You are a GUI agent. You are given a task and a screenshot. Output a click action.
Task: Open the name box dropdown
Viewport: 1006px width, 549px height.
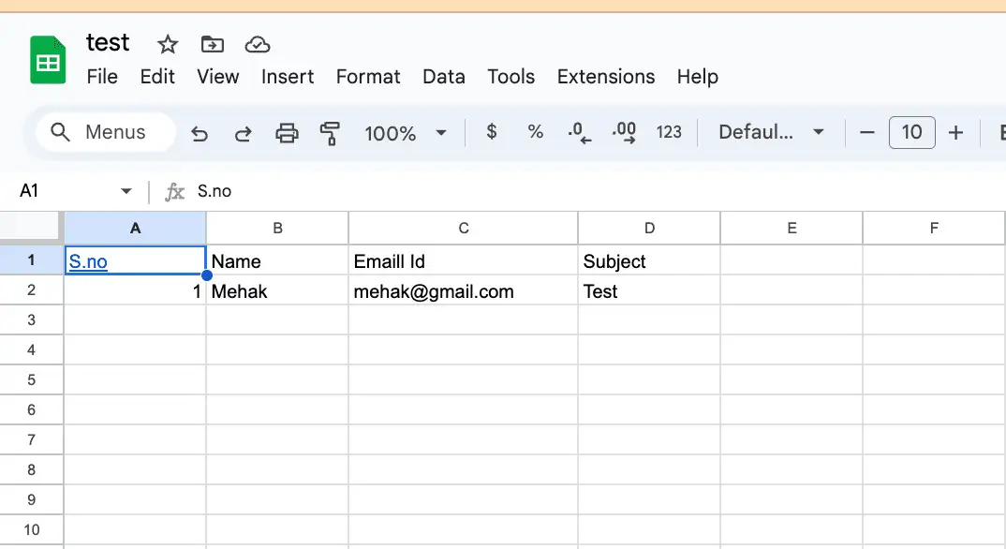127,190
